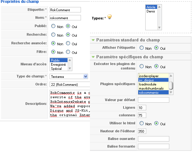Set Filtre to Non
Screen dimensions: 192x153
click(x=53, y=52)
